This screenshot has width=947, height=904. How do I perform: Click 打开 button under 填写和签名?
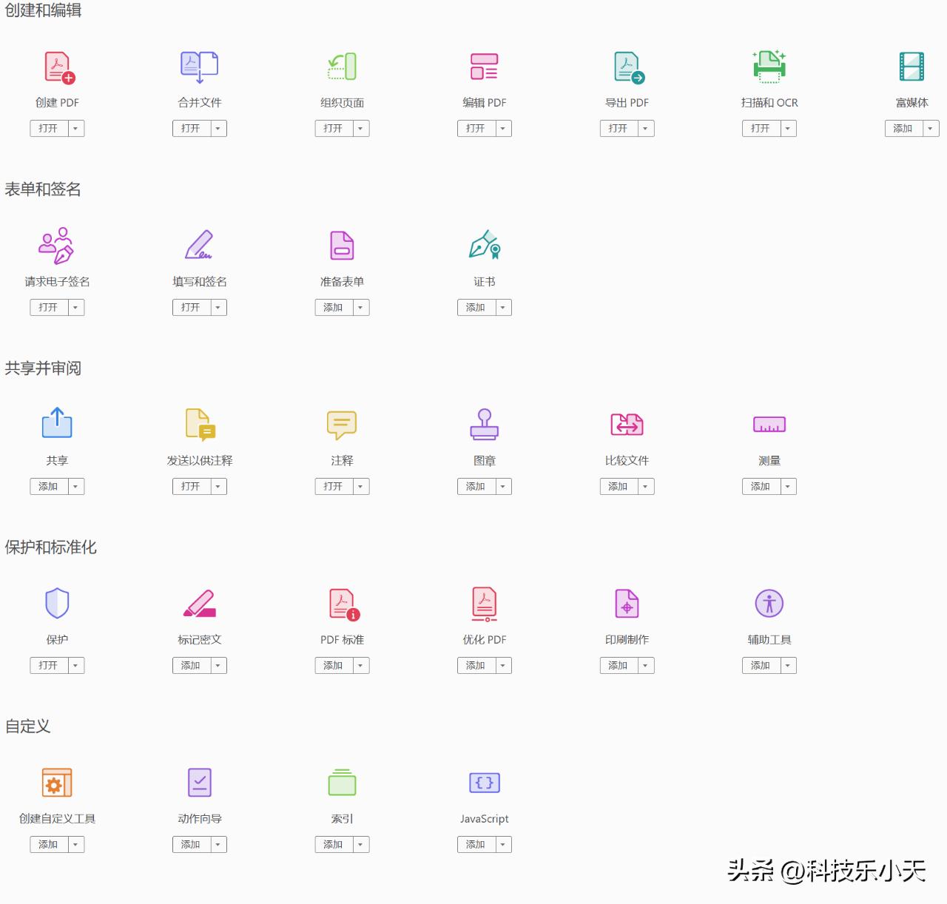coord(191,308)
